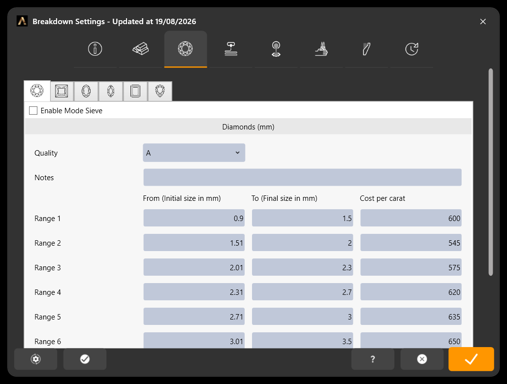Confirm with the orange checkmark button

471,359
